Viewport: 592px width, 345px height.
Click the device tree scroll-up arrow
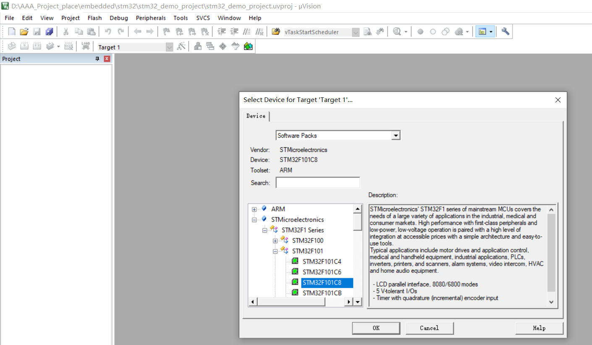(358, 209)
